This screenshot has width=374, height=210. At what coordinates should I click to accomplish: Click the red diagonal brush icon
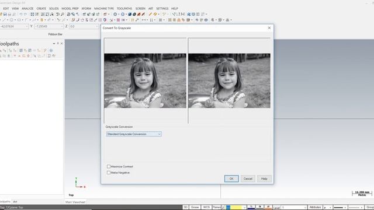[x=139, y=14]
